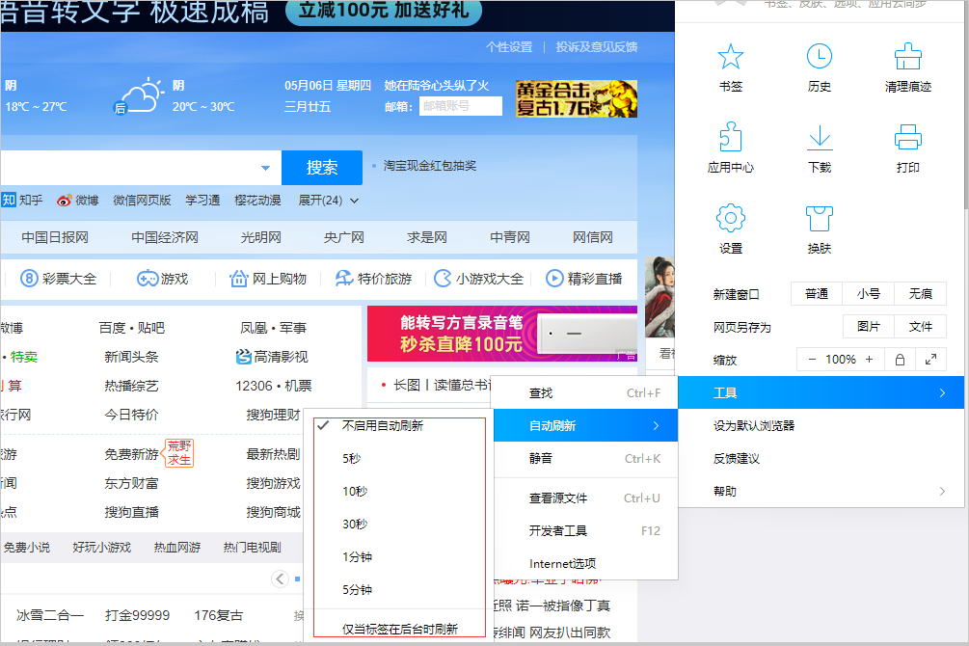The width and height of the screenshot is (969, 646).
Task: Click the 特价旅游 travel icon link
Action: click(x=344, y=279)
